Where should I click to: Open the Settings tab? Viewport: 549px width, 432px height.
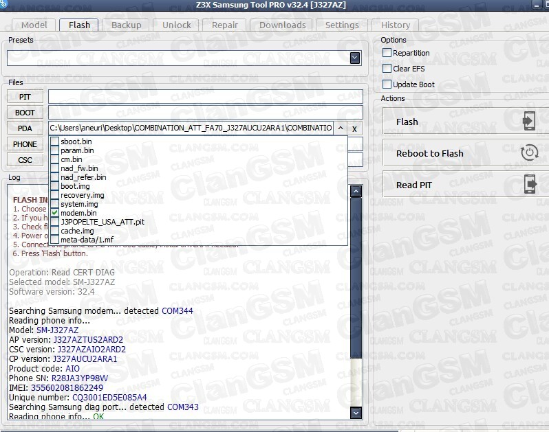click(x=342, y=25)
